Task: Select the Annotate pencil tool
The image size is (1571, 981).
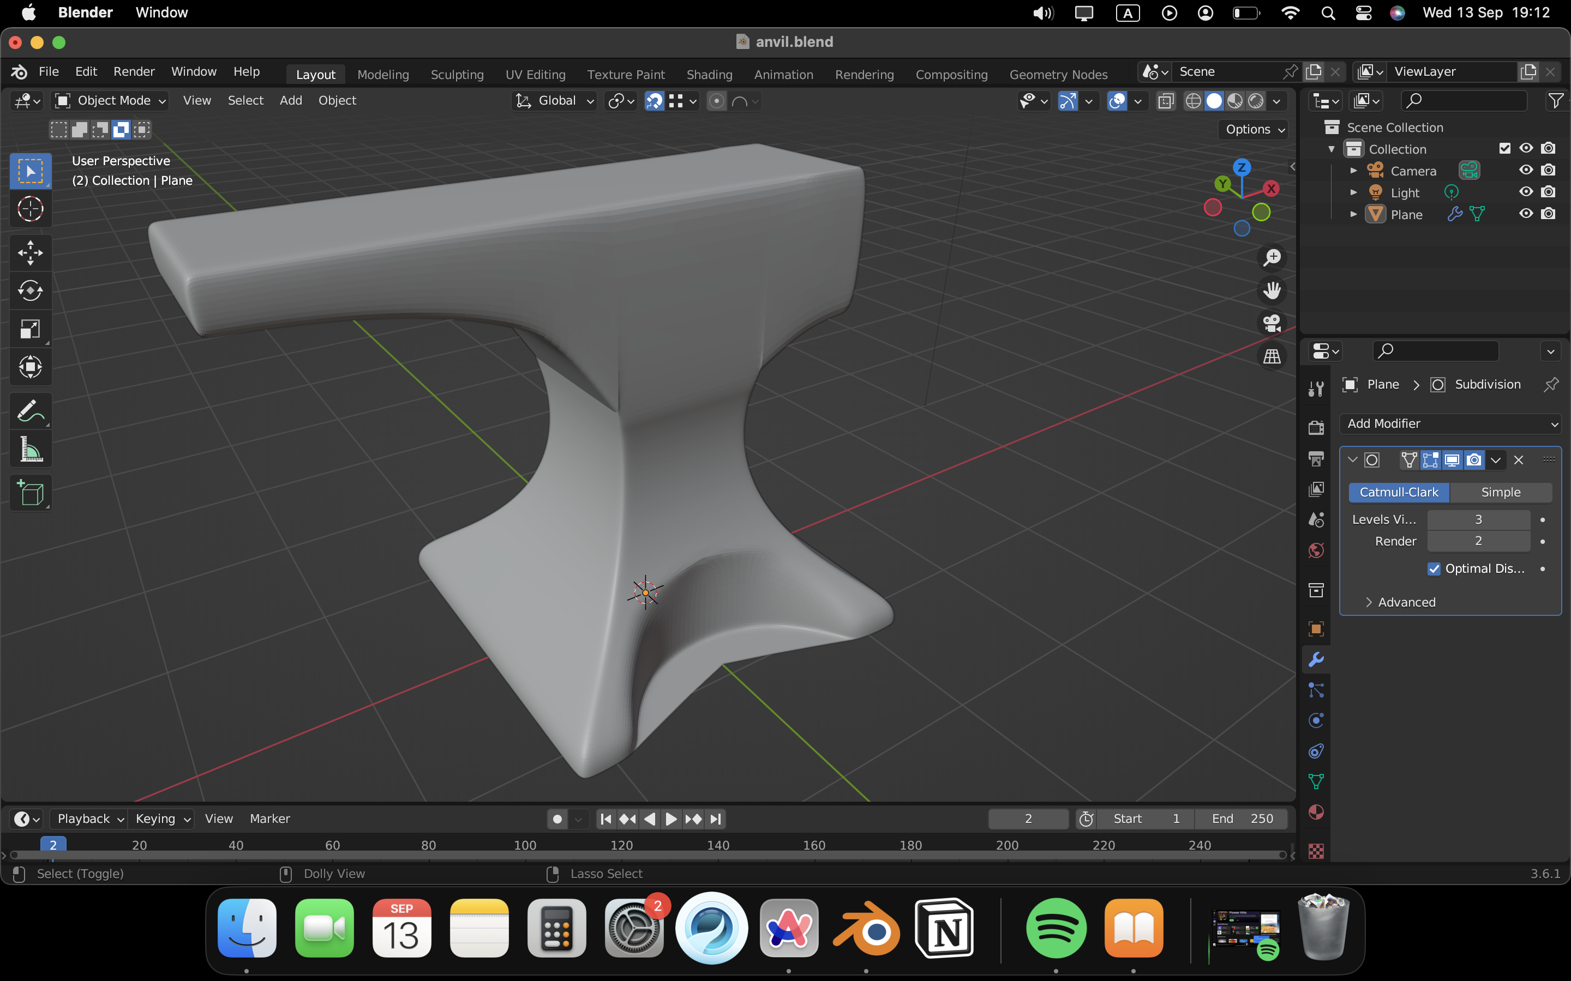Action: (x=30, y=411)
